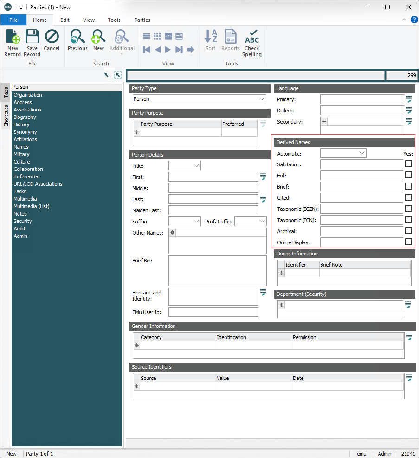419x458 pixels.
Task: Expand the Automatic derived names dropdown
Action: pyautogui.click(x=361, y=153)
